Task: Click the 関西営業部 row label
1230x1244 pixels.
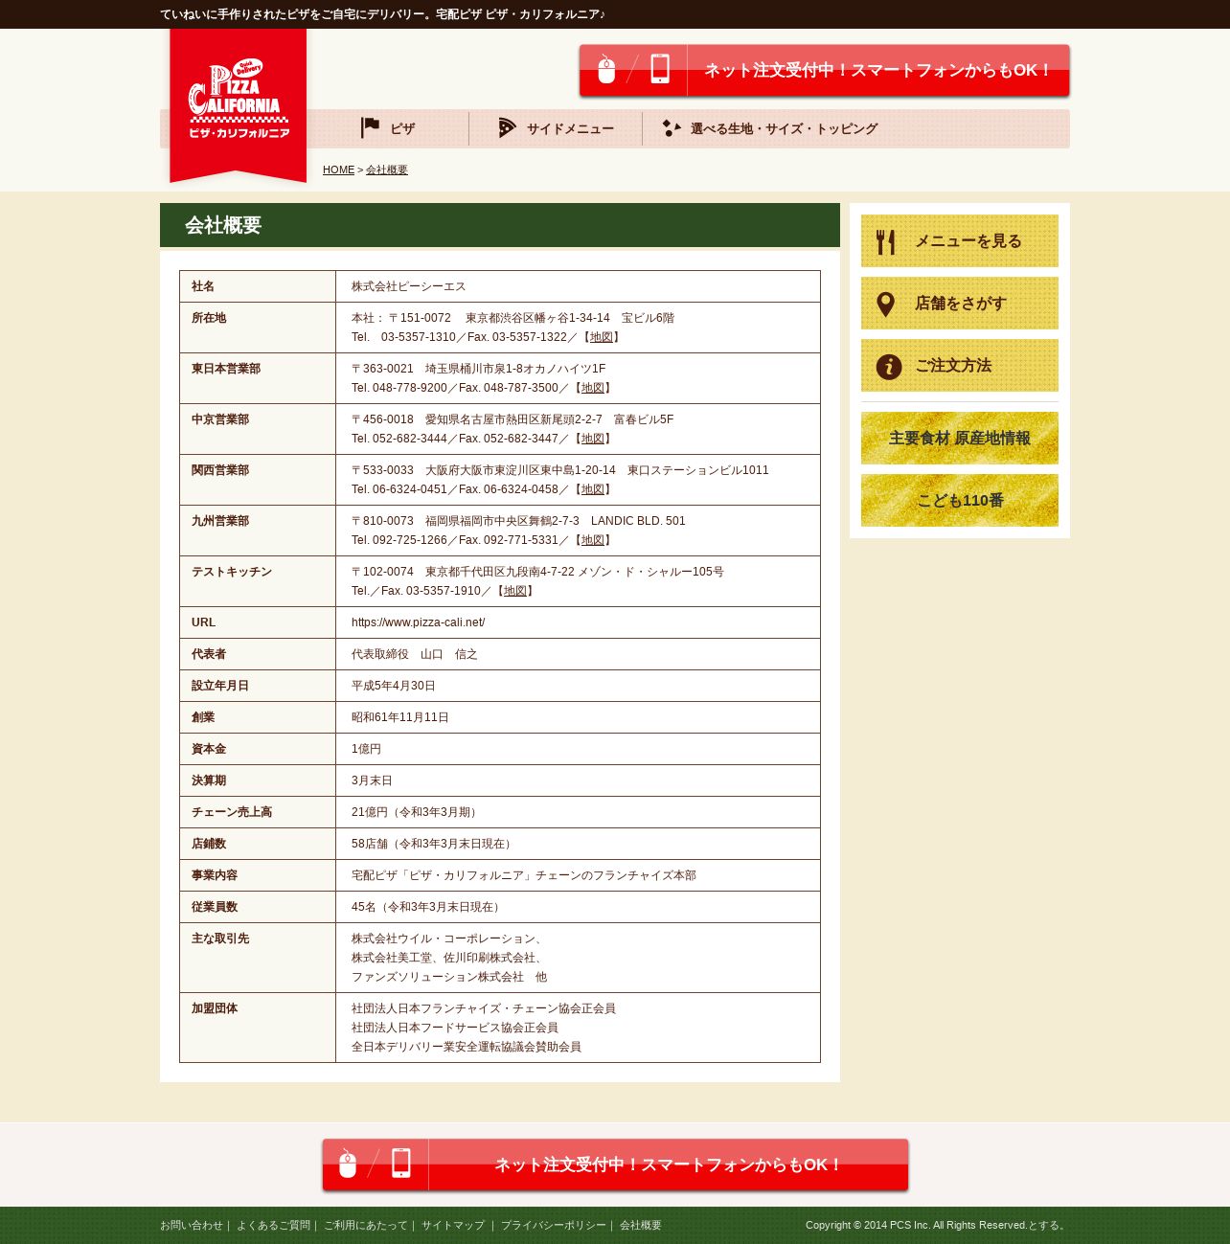Action: point(220,470)
